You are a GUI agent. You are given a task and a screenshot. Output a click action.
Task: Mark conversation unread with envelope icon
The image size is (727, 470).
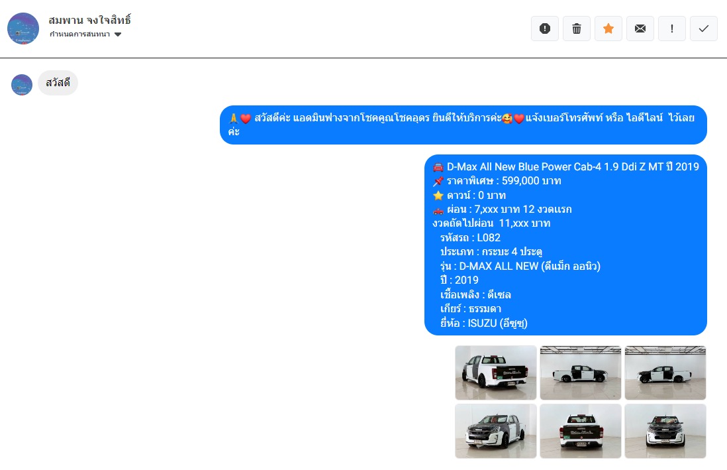point(640,29)
